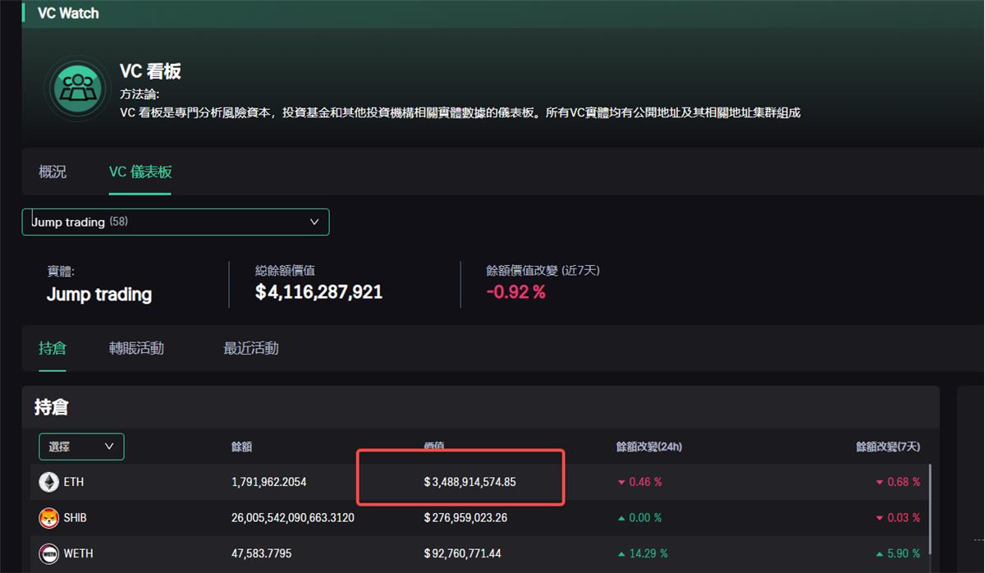The height and width of the screenshot is (573, 985).
Task: Click WETH's green 7-day up-arrow indicator
Action: (879, 554)
